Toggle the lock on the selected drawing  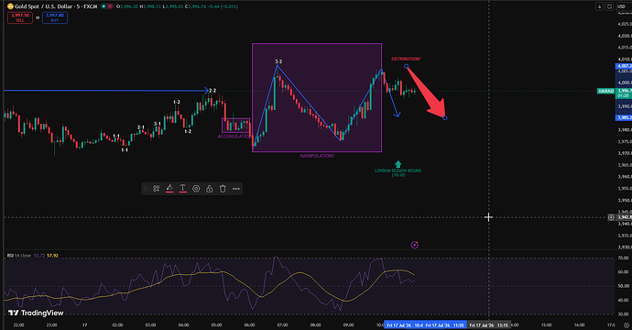pyautogui.click(x=209, y=189)
